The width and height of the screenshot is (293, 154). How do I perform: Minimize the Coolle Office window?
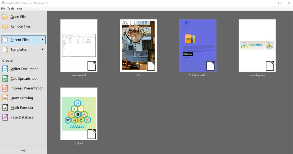pos(270,3)
